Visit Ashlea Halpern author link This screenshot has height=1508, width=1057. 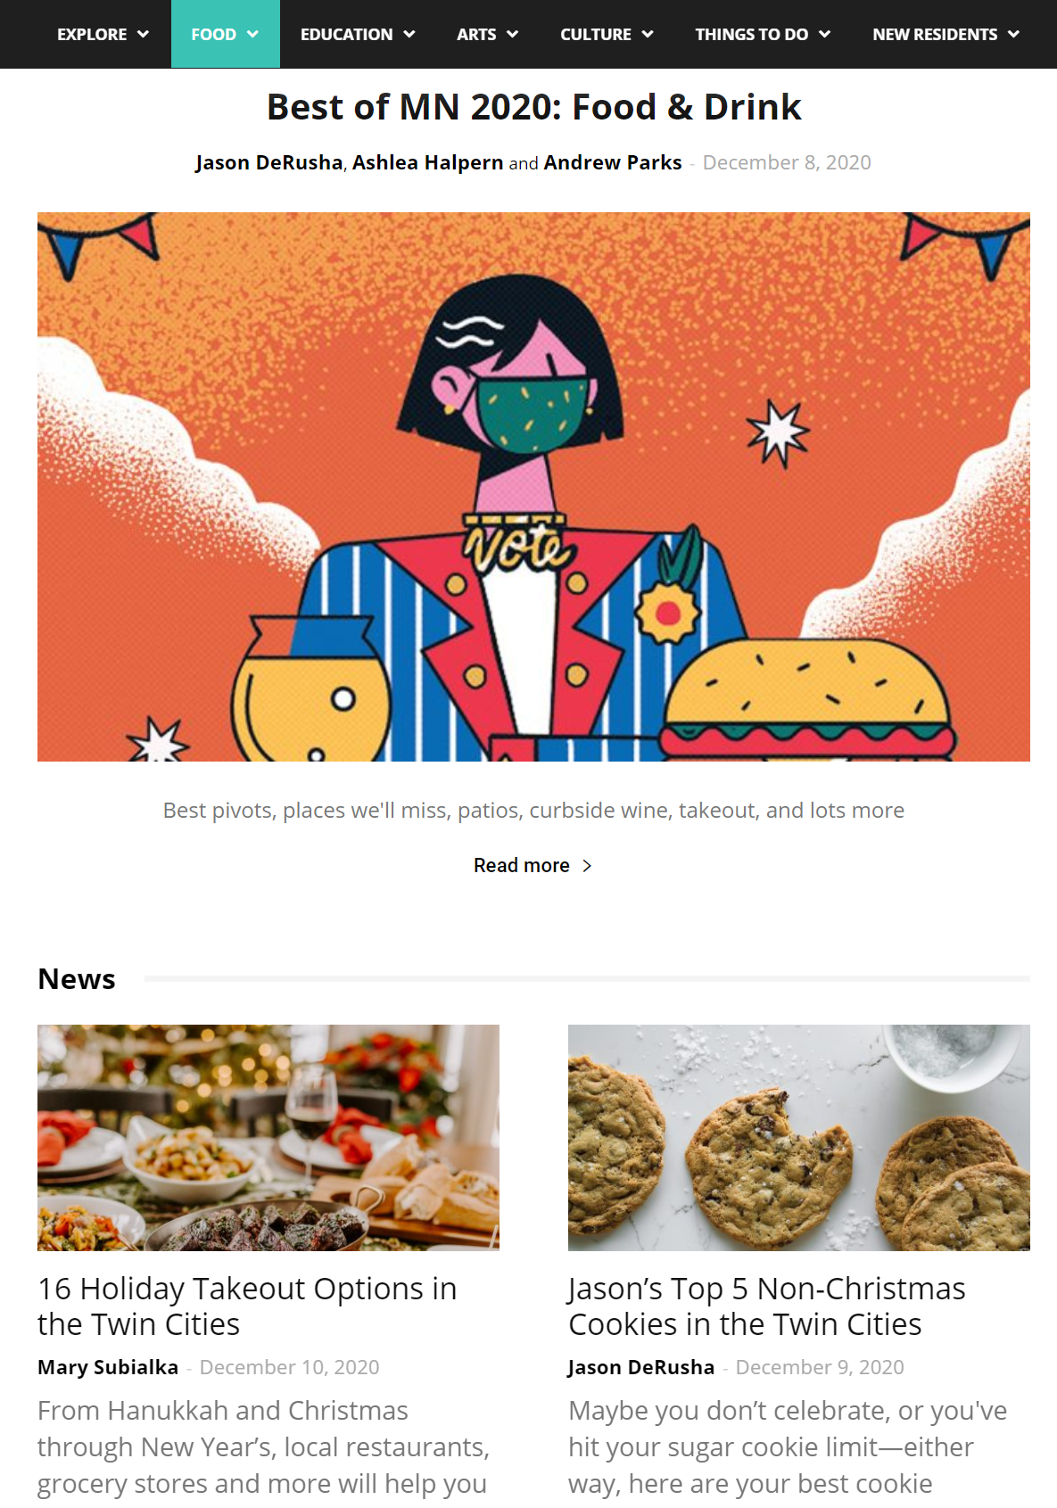pyautogui.click(x=428, y=162)
